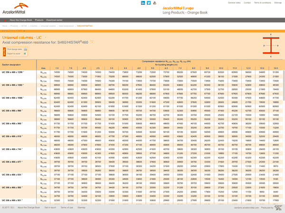Select section row UC 356 x 406 x 677

[x=12, y=162]
